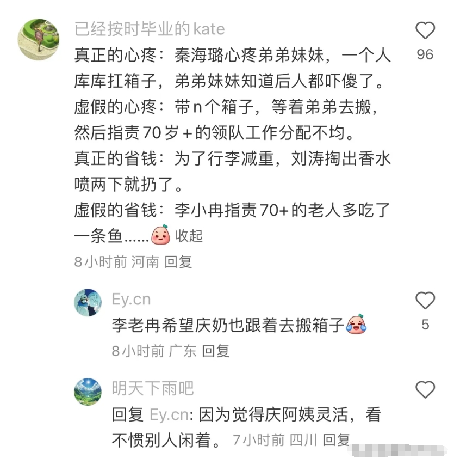Image resolution: width=454 pixels, height=464 pixels.
Task: Tap the smiling peach emoji in kate's comment
Action: tap(160, 235)
